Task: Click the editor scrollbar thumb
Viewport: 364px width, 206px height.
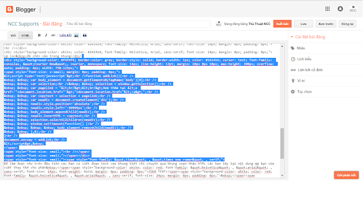Action: coord(282,144)
